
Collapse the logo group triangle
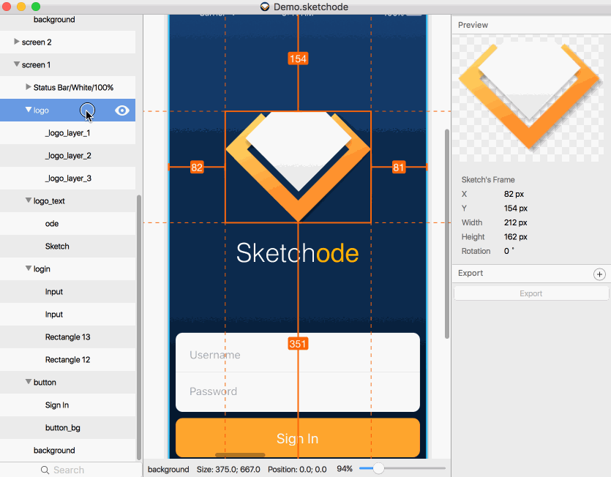[28, 110]
